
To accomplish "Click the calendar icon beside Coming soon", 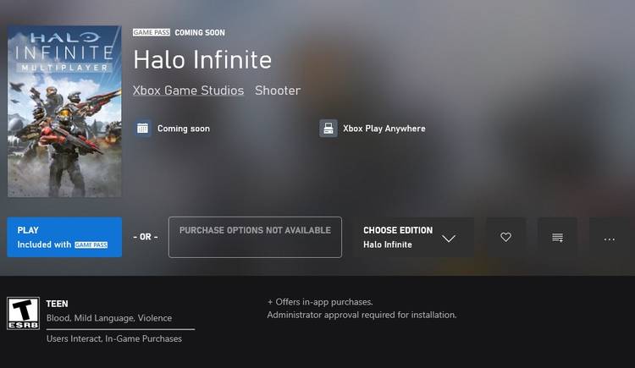I will pyautogui.click(x=143, y=129).
